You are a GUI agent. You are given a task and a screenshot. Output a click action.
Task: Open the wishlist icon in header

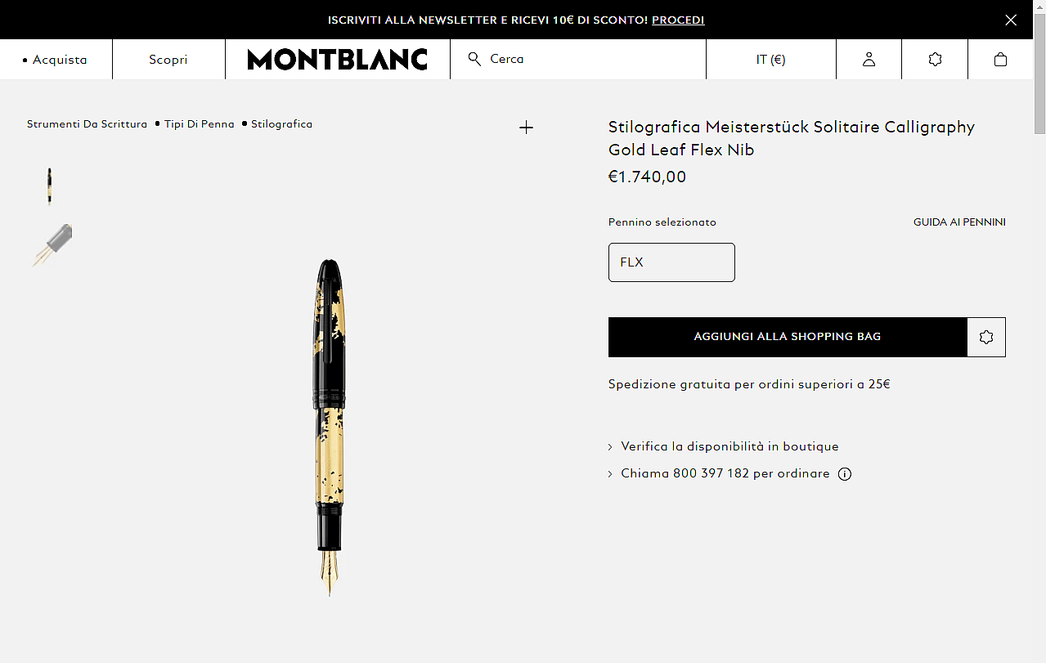(x=935, y=60)
